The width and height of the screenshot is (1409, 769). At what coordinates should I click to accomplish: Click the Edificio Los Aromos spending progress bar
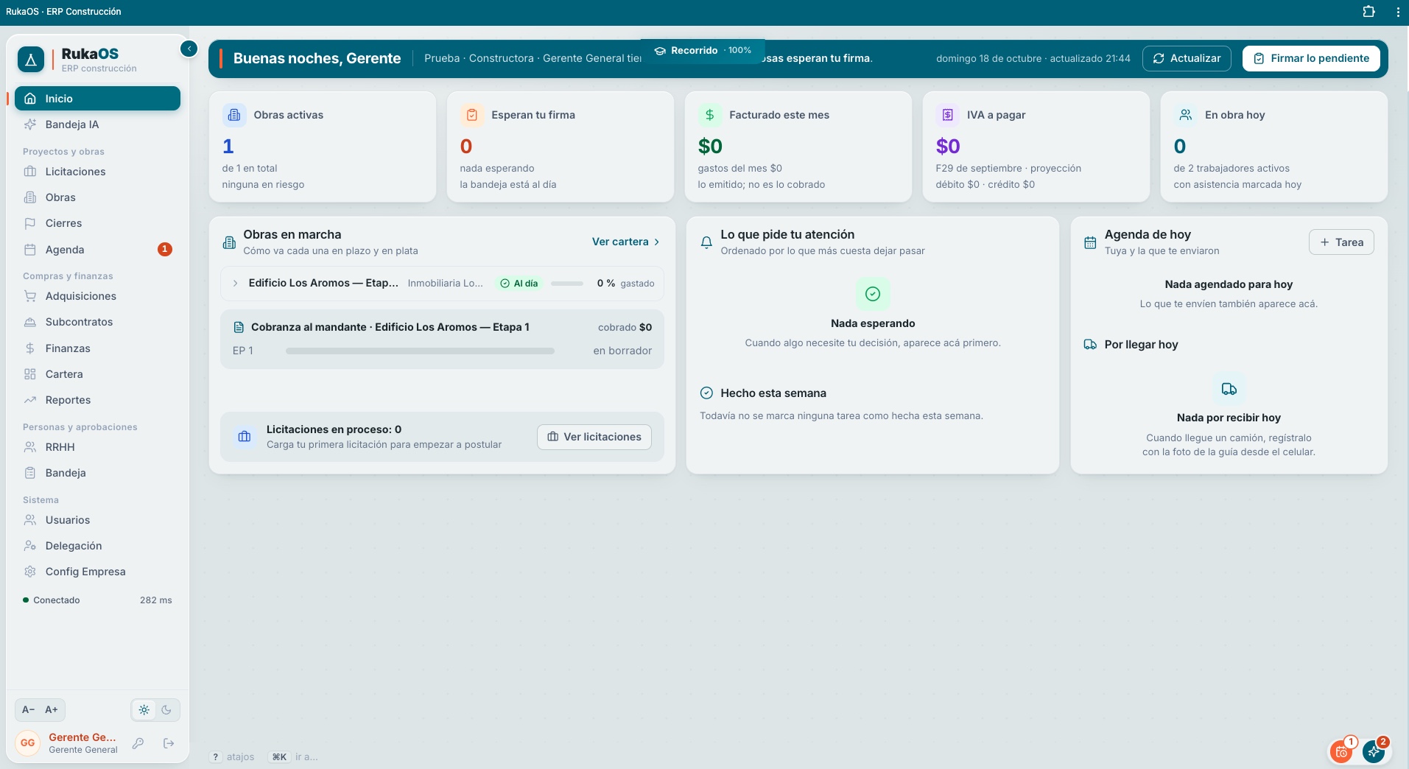567,283
